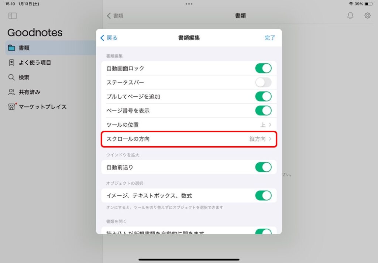Open the スクロールの方向 setting
Screen dimensions: 378x263
[189, 139]
